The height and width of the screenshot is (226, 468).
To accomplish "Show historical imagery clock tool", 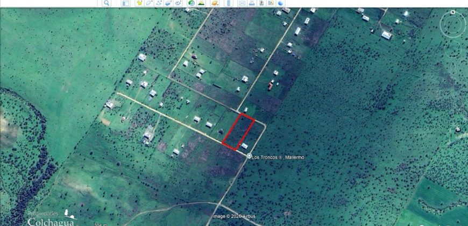I will click(192, 3).
